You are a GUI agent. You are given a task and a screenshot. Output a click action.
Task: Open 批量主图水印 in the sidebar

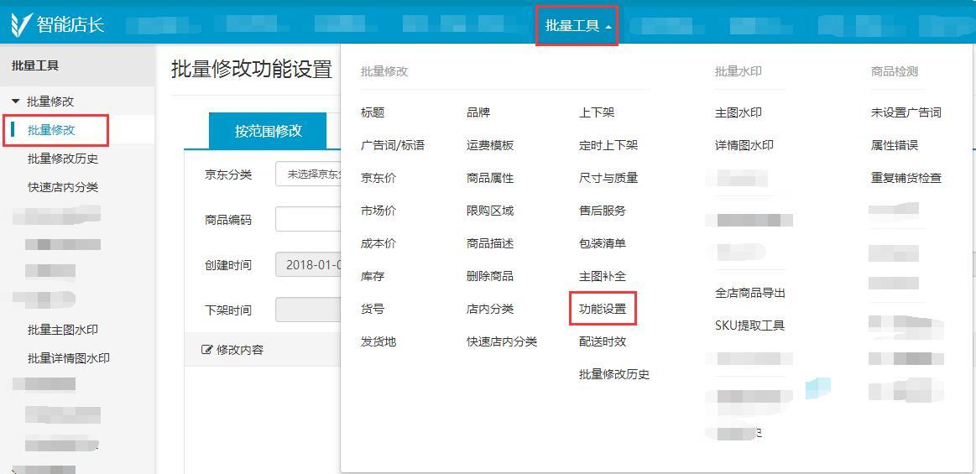(63, 330)
